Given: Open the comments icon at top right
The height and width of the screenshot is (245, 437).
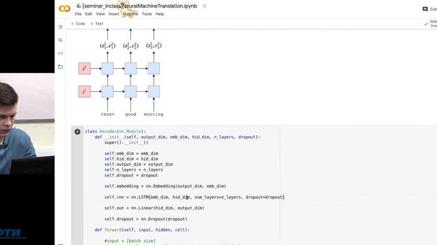Looking at the screenshot, I should pyautogui.click(x=425, y=9).
